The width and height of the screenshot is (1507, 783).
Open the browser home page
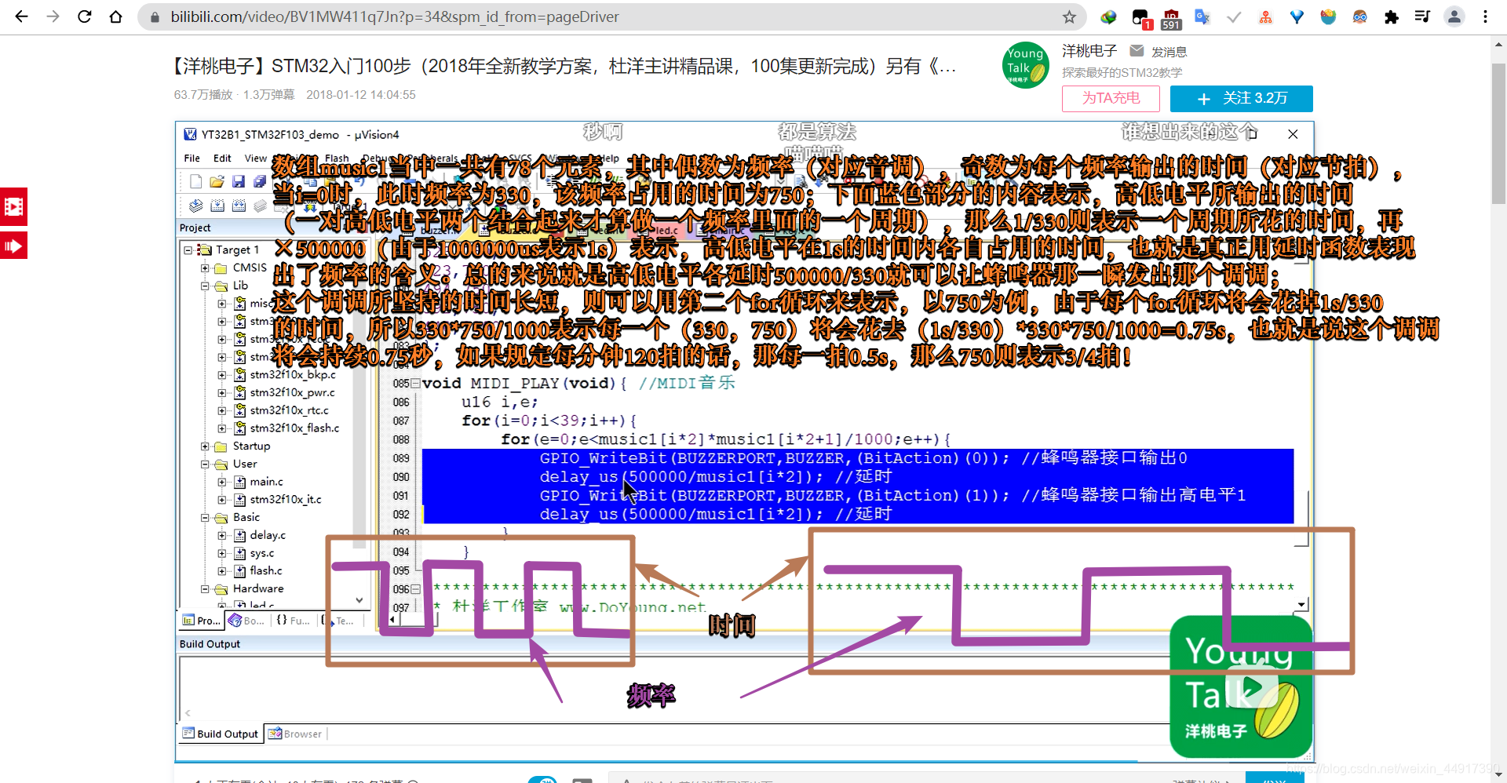[115, 16]
